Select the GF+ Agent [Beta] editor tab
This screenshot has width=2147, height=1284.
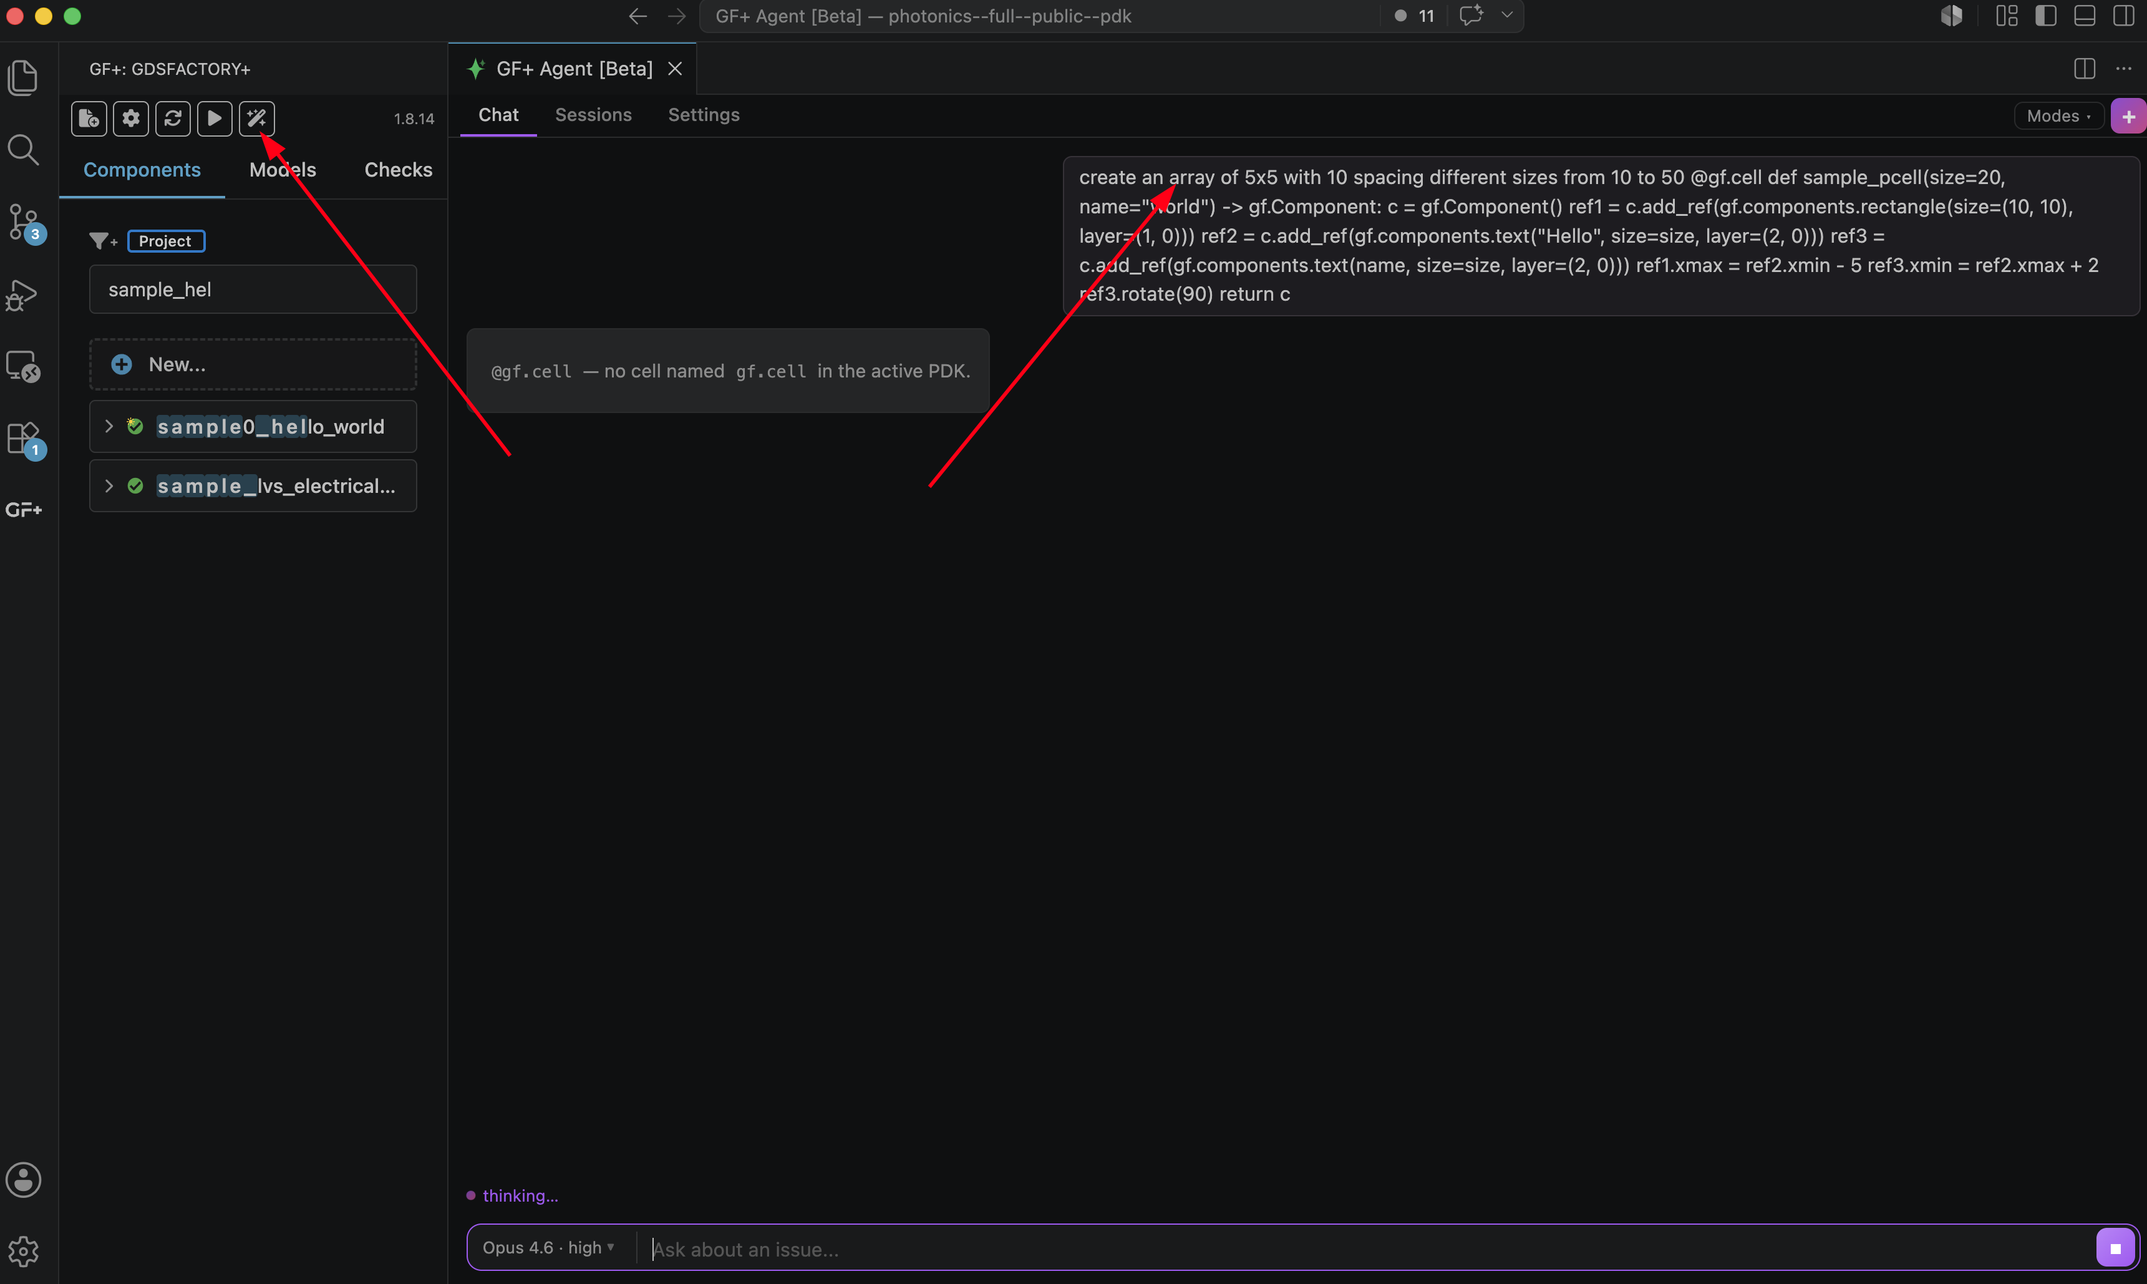pyautogui.click(x=573, y=69)
